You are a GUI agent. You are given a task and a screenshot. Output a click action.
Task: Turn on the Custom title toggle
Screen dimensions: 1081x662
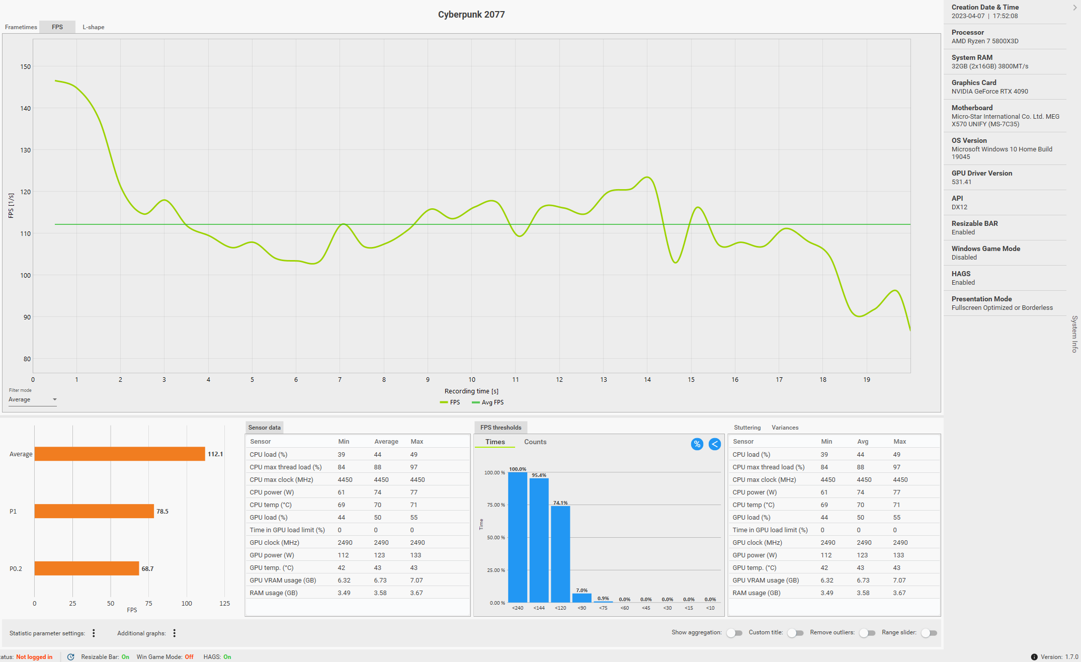[795, 633]
